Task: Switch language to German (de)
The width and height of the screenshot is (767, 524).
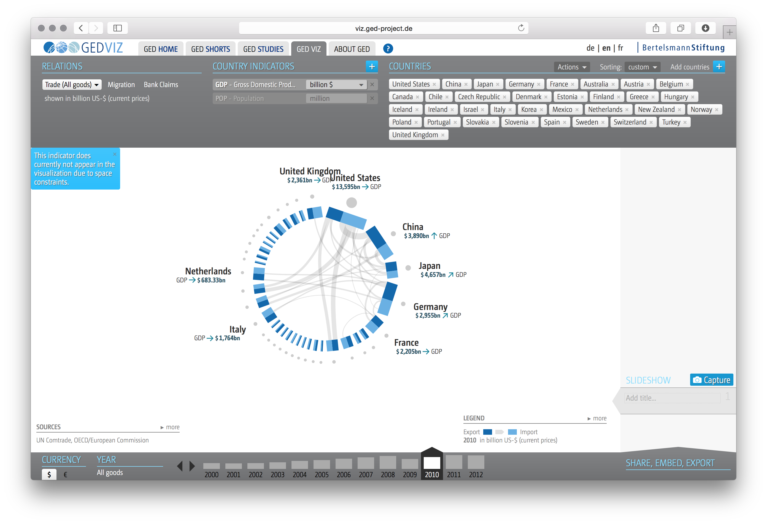Action: click(590, 48)
